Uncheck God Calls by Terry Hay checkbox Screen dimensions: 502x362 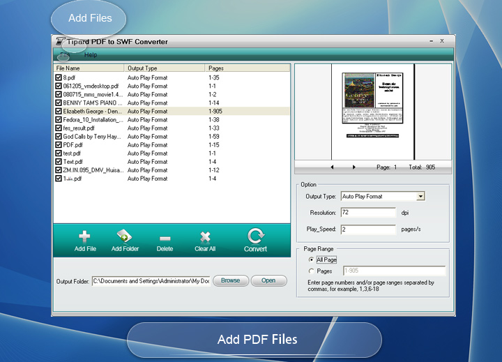[59, 137]
